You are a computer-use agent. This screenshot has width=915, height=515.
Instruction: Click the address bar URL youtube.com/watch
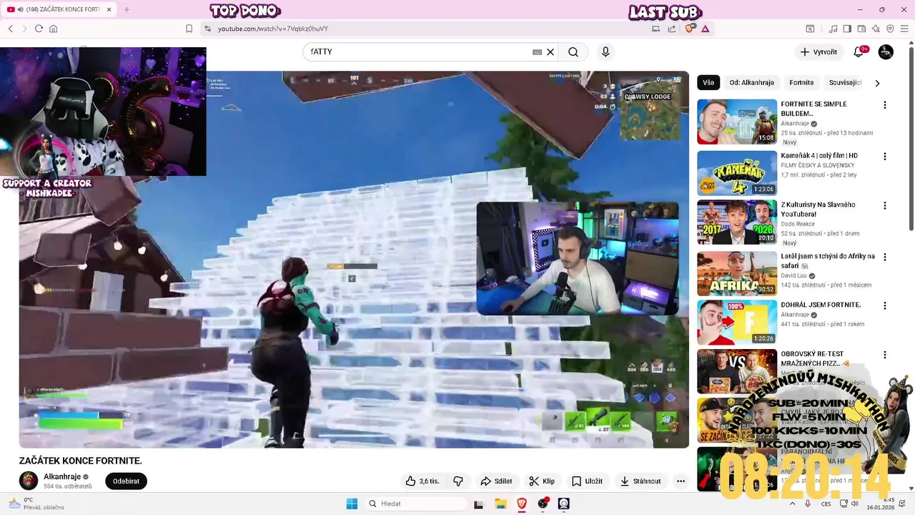pos(273,29)
